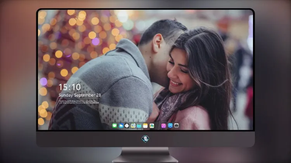Image resolution: width=291 pixels, height=163 pixels.
Task: Click the Sunday September 28 date text
Action: 80,95
